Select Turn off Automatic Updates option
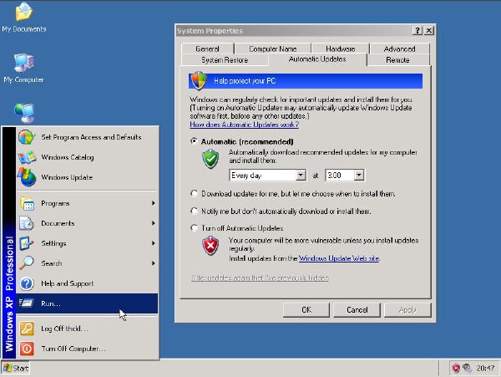Screen dimensions: 501x377 coord(194,227)
